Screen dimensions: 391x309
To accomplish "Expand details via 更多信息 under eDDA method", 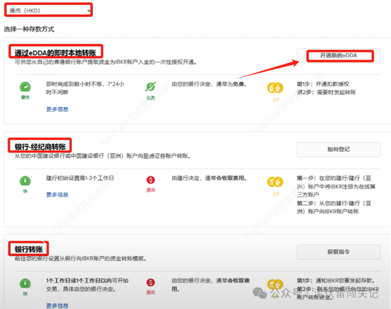I will (57, 109).
